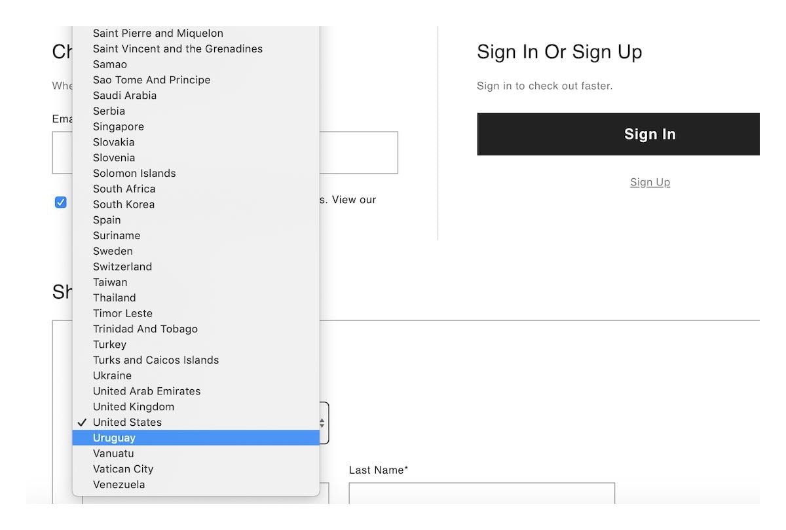Pick Ukraine from the country options

(111, 375)
